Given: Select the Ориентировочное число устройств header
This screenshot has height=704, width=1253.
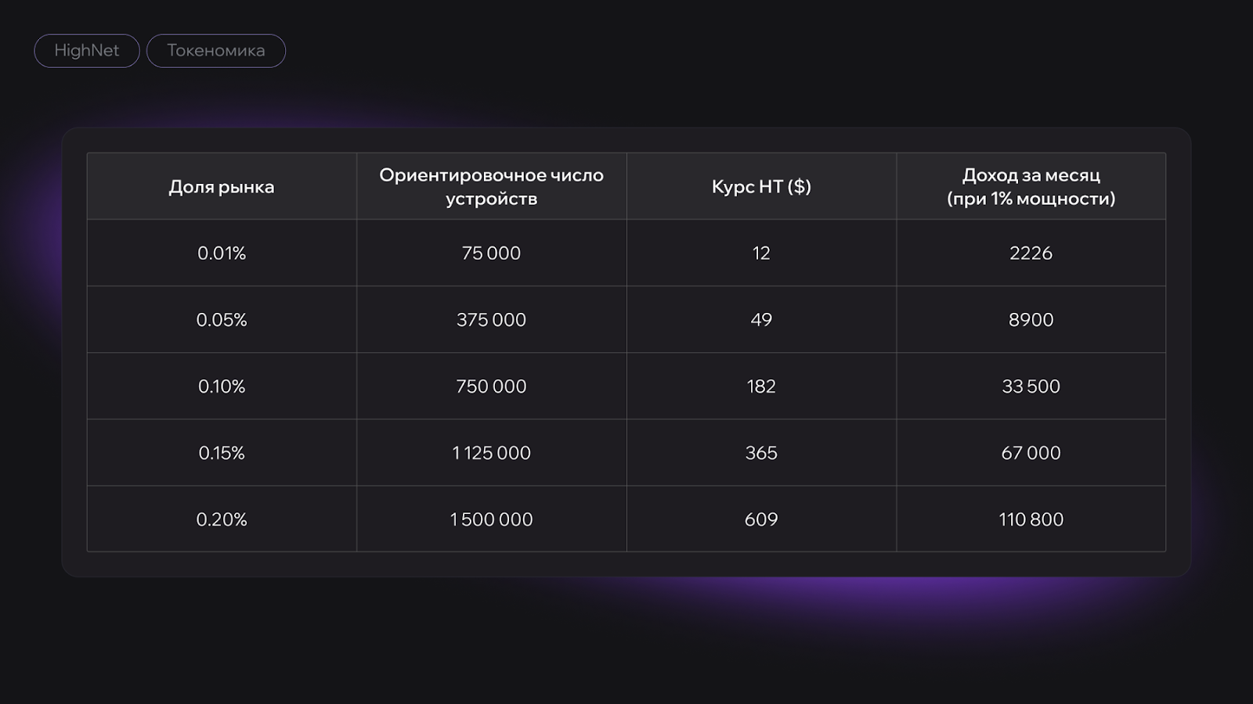Looking at the screenshot, I should click(491, 187).
